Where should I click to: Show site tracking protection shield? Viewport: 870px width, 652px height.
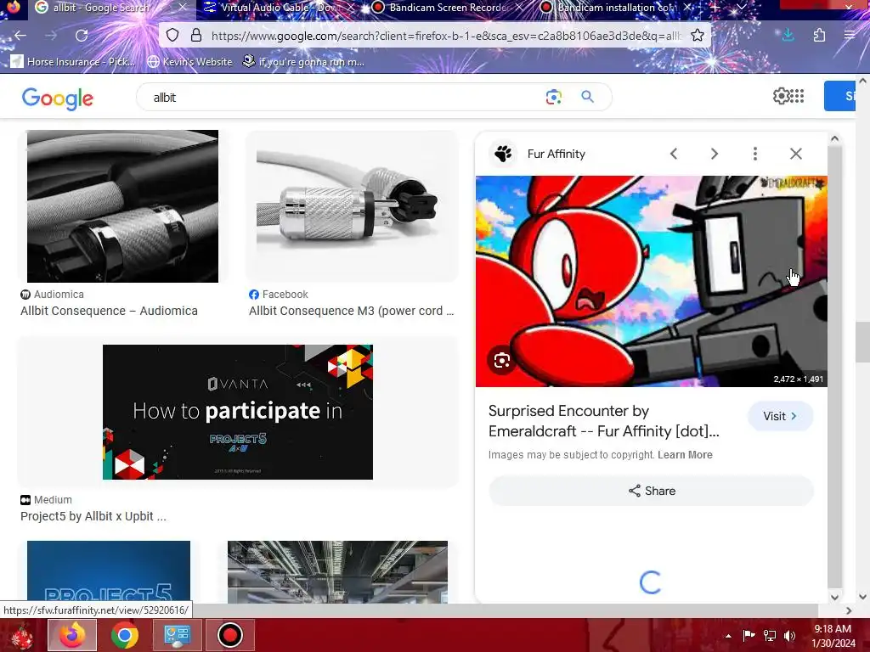point(172,36)
